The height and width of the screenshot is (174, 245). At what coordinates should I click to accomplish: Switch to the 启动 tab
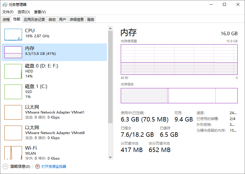pos(52,20)
